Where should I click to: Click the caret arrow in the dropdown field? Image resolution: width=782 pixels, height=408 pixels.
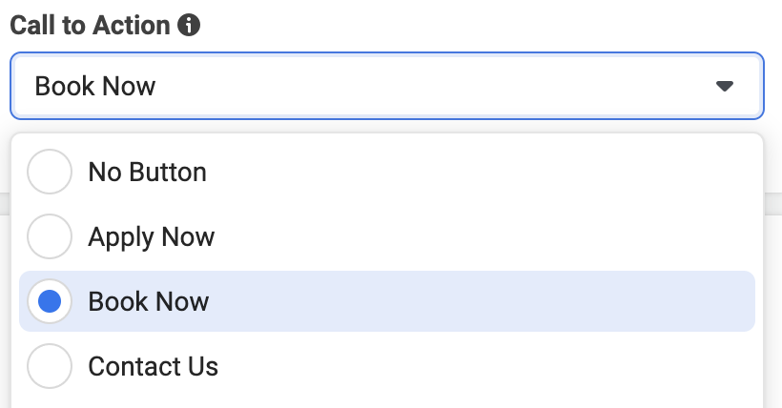pos(725,87)
